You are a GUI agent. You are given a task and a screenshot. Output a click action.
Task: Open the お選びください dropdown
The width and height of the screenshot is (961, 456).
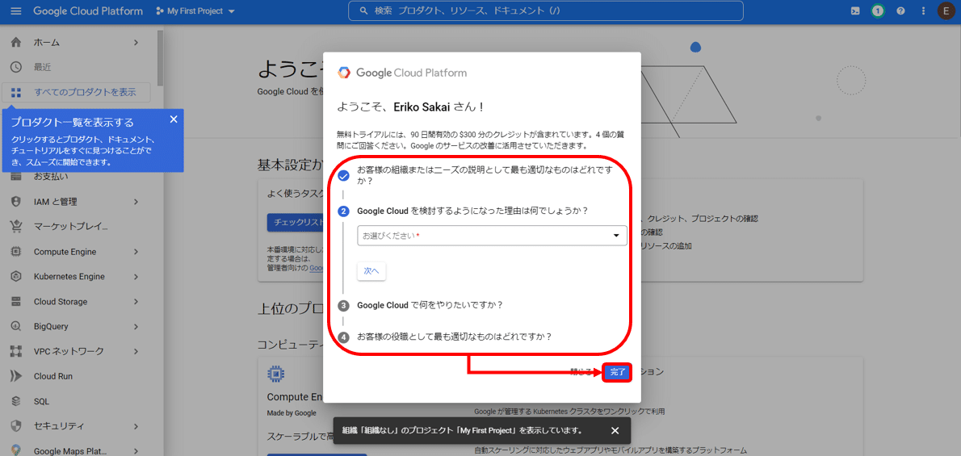(492, 236)
